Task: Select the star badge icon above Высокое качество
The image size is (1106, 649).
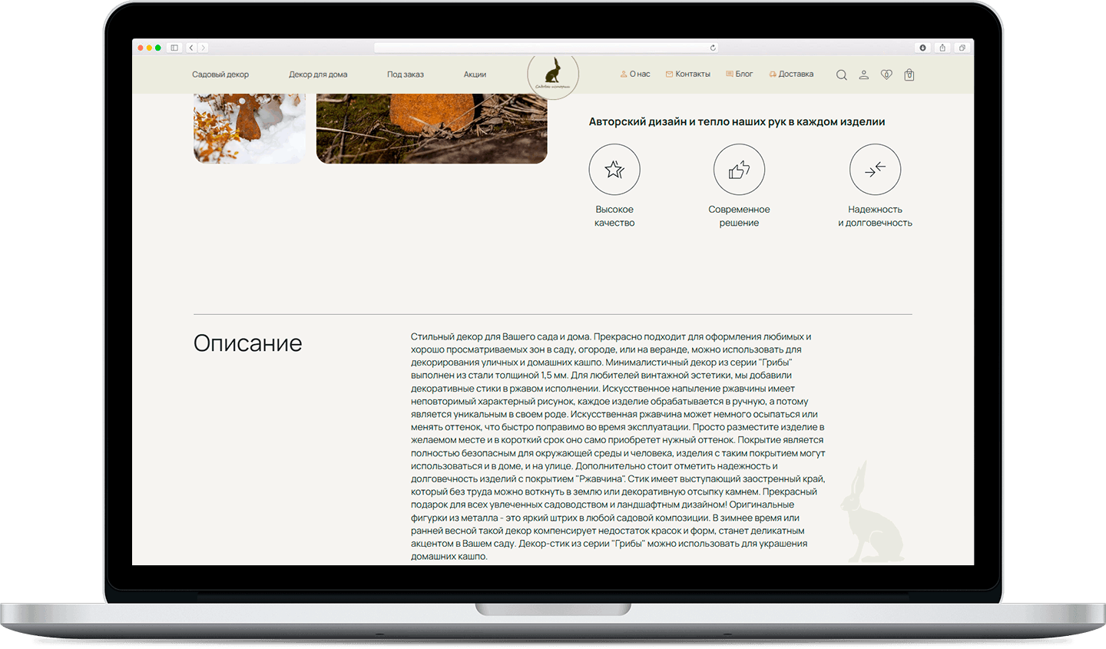Action: click(614, 169)
